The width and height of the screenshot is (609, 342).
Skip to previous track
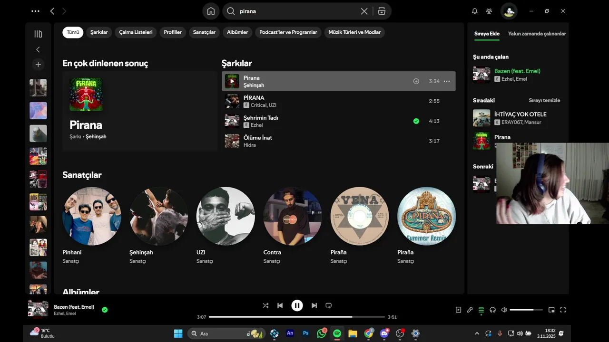tap(280, 305)
